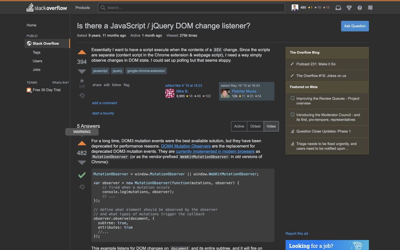
Task: Favorite the question using the star icon
Action: click(x=82, y=81)
